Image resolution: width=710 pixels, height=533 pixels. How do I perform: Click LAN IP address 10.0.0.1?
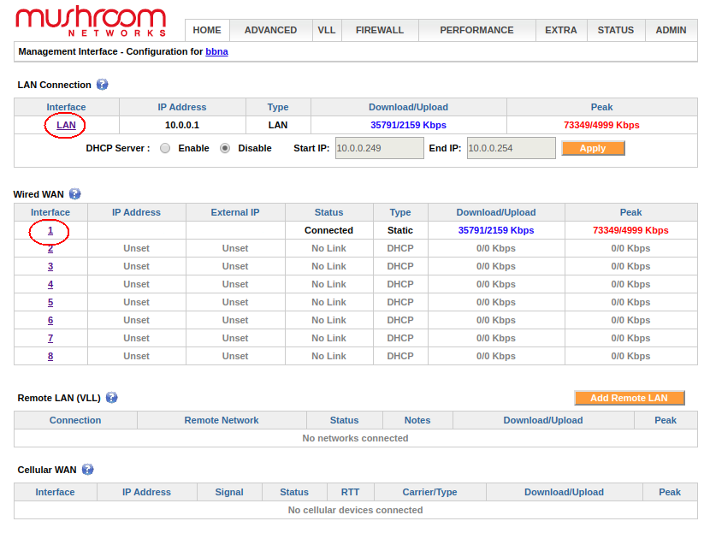[182, 125]
